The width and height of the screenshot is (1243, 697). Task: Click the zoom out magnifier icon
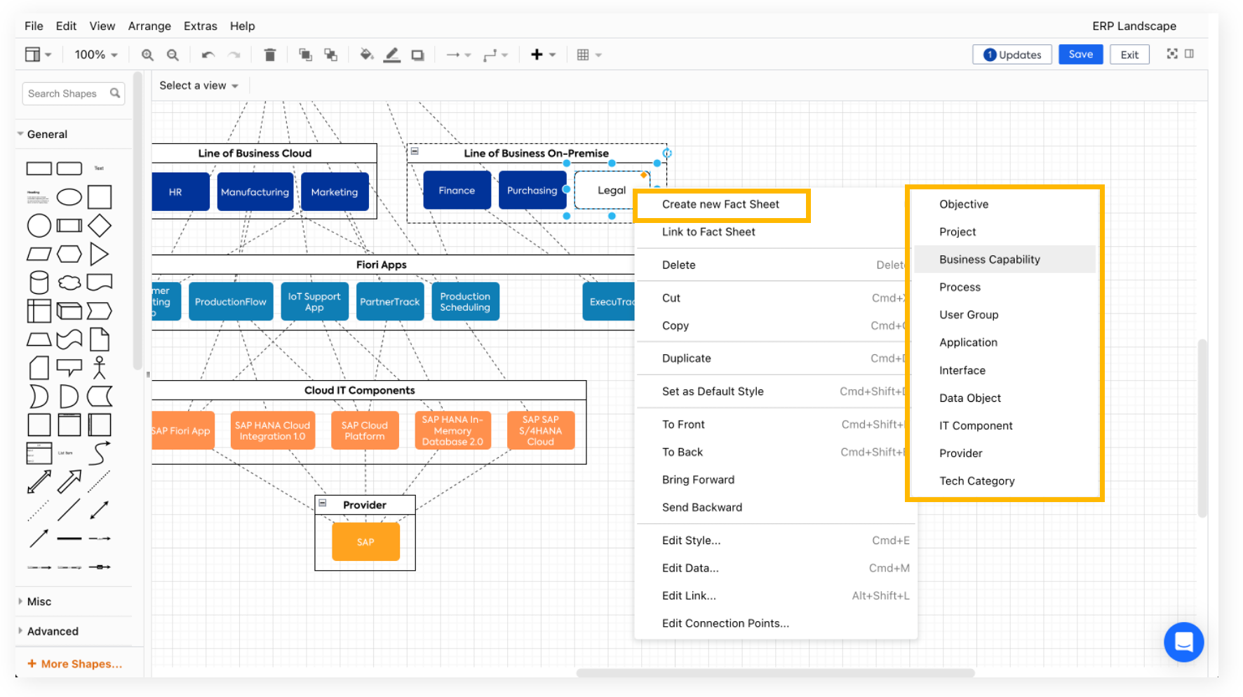[x=173, y=55]
